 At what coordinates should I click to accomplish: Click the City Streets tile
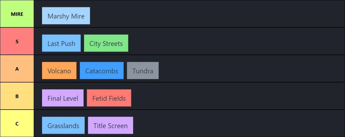coord(106,43)
